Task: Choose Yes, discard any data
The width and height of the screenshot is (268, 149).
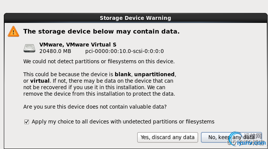Action: click(167, 137)
